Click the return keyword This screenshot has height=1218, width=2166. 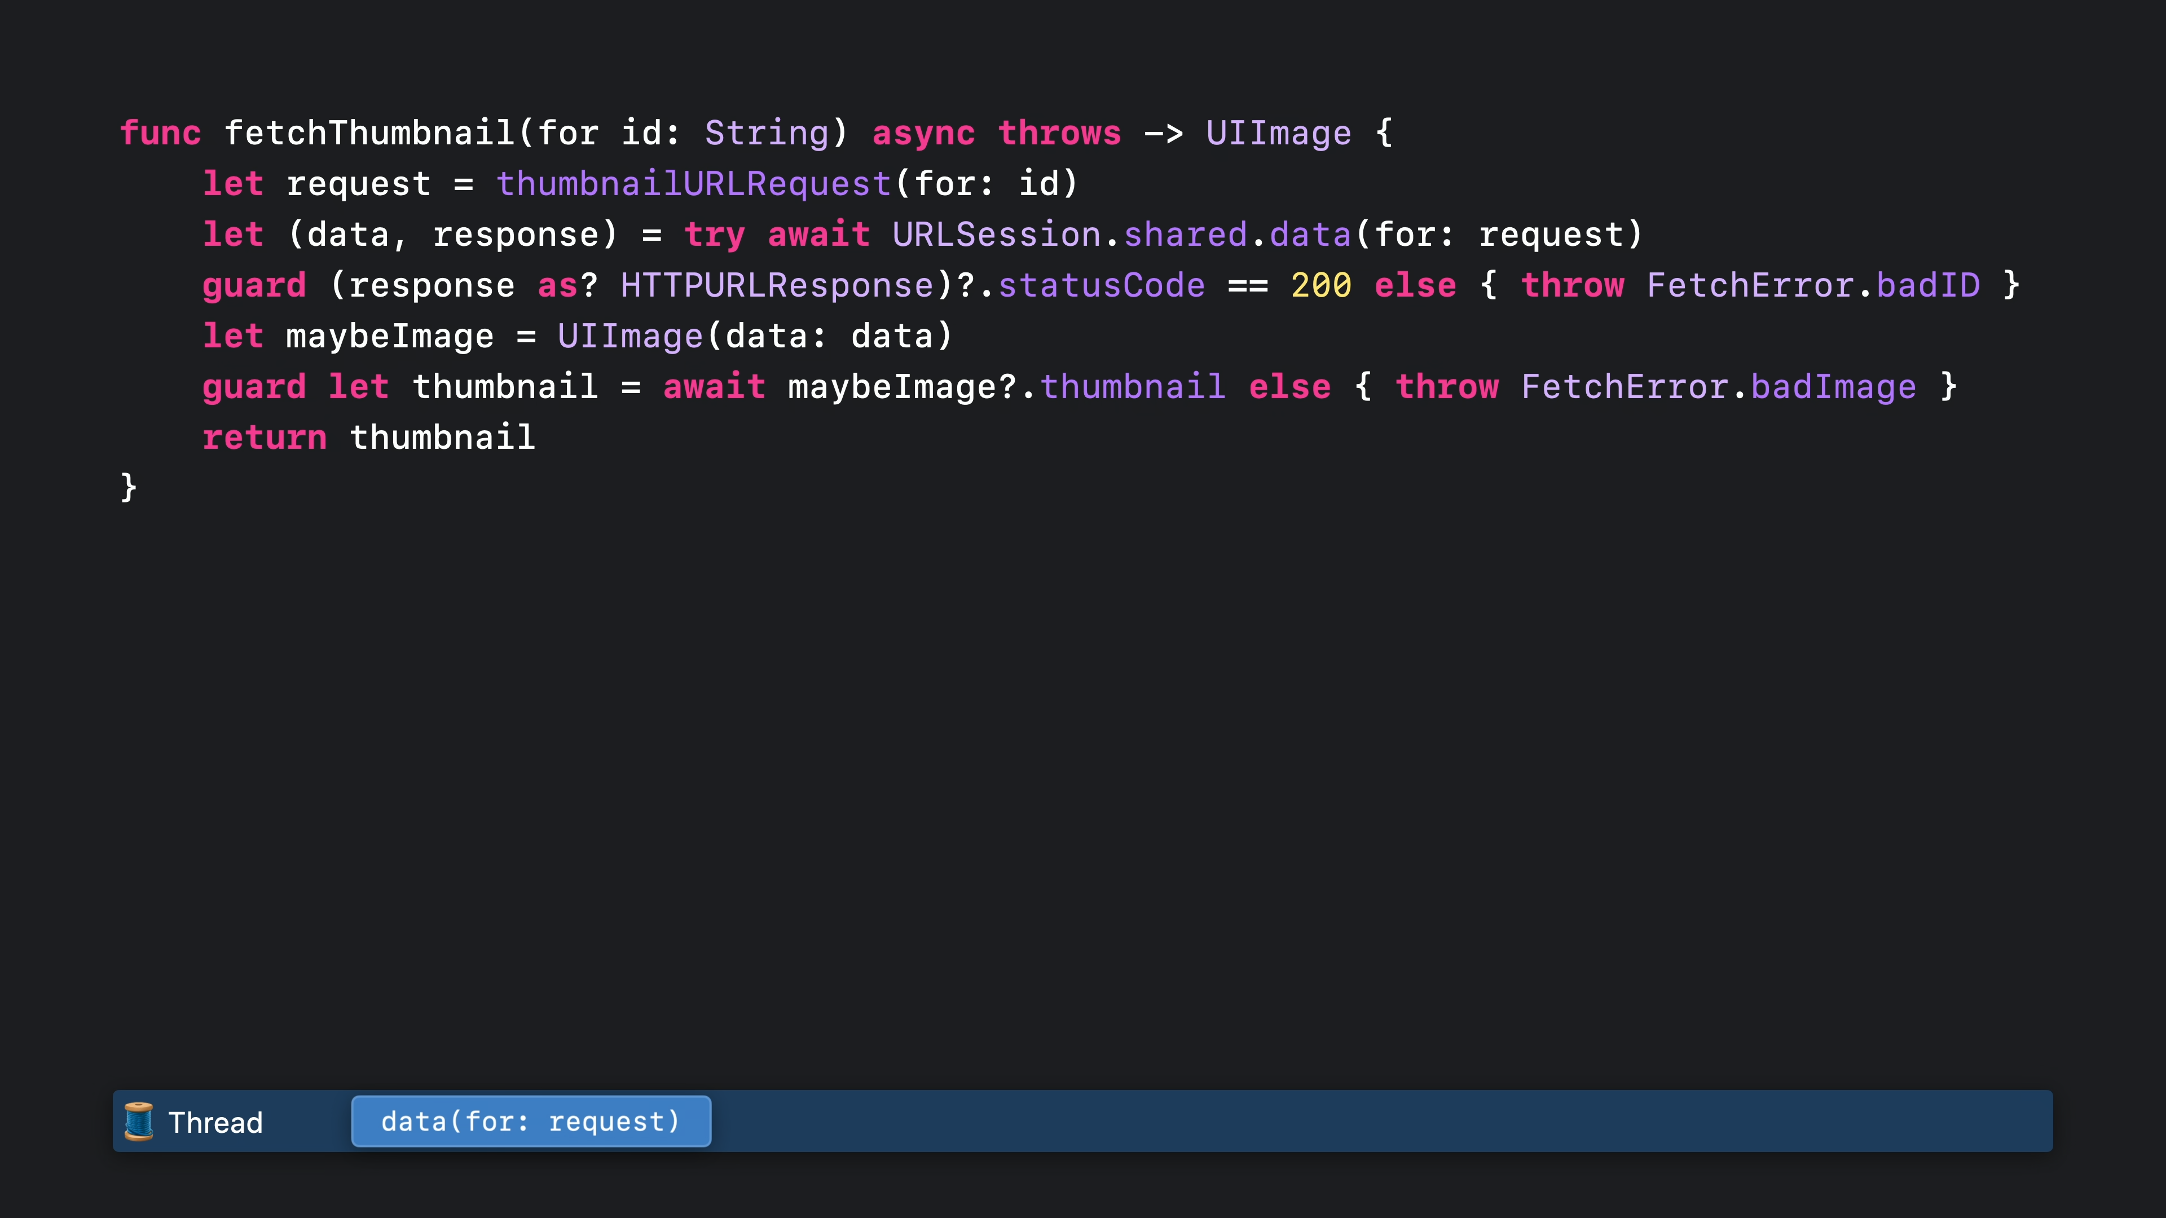(x=264, y=438)
